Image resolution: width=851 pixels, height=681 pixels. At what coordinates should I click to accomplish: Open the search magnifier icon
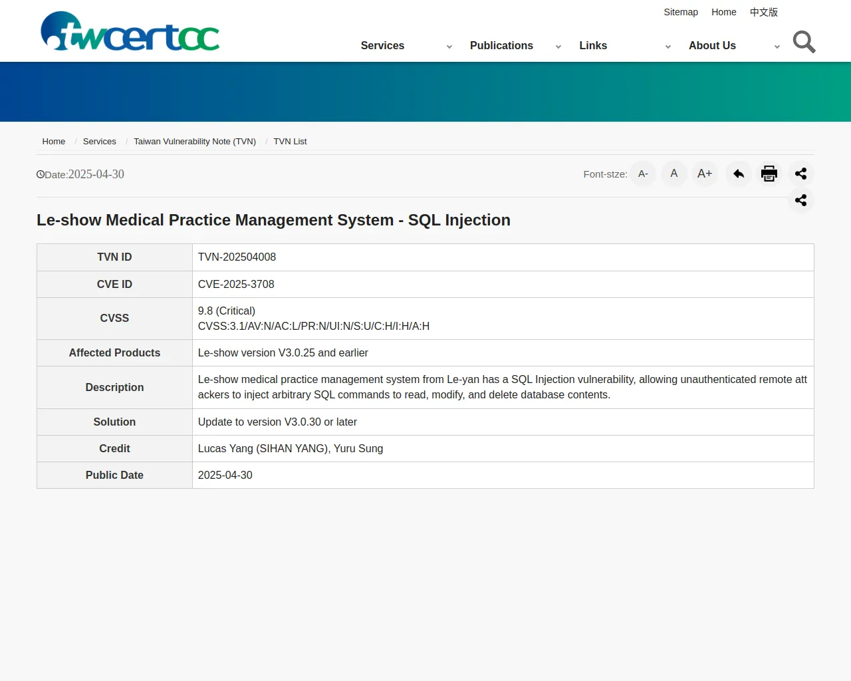pyautogui.click(x=804, y=42)
